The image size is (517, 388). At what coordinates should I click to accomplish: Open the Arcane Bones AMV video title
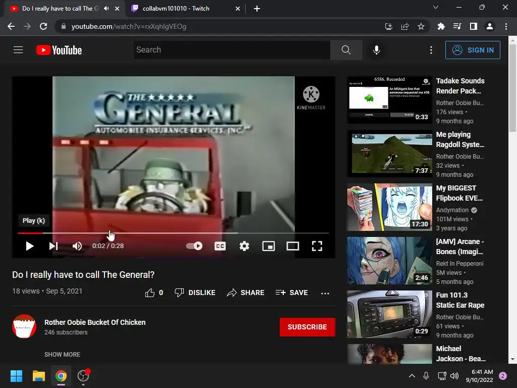tap(460, 247)
